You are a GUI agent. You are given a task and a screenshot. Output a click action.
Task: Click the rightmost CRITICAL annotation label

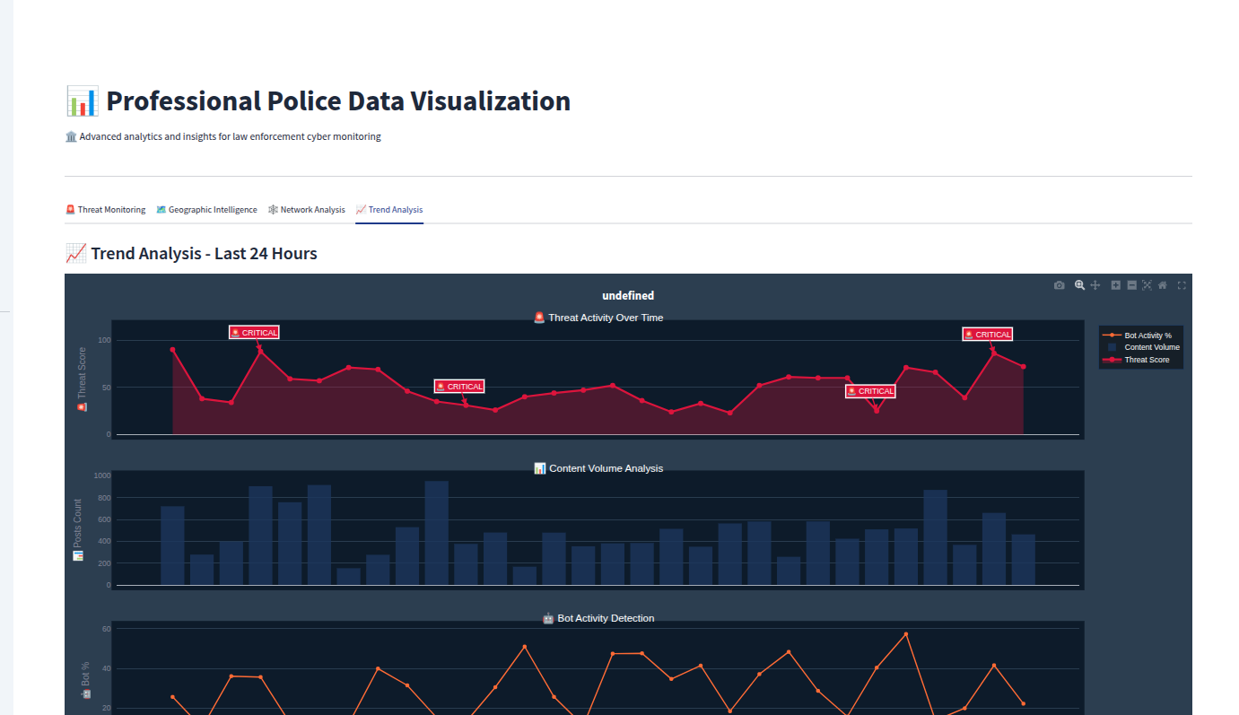point(988,335)
